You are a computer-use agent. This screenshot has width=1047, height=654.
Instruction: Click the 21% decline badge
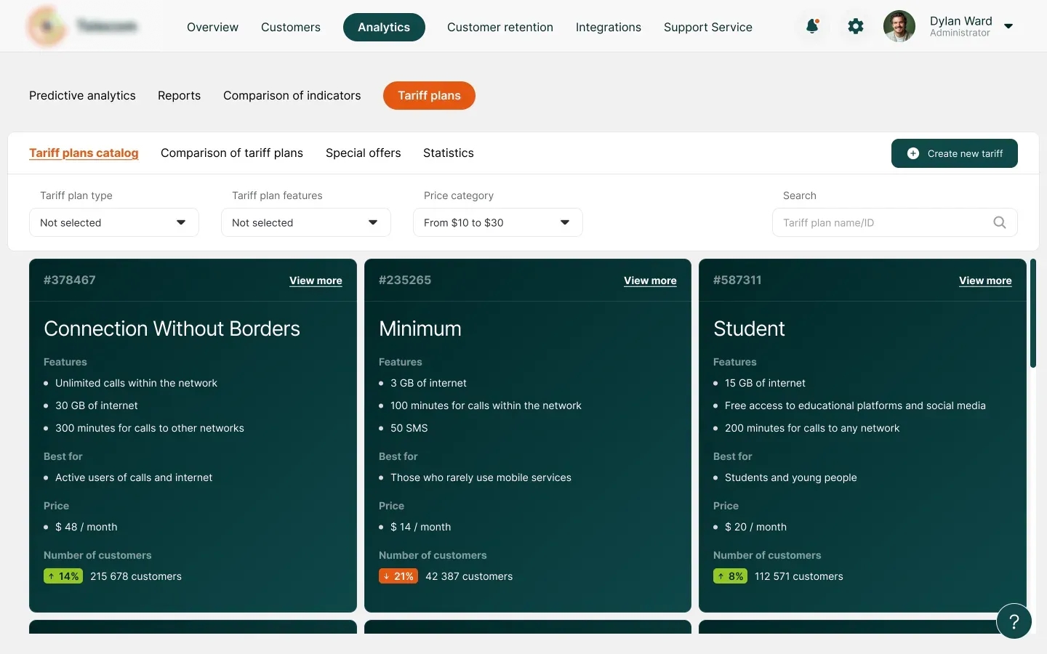398,576
